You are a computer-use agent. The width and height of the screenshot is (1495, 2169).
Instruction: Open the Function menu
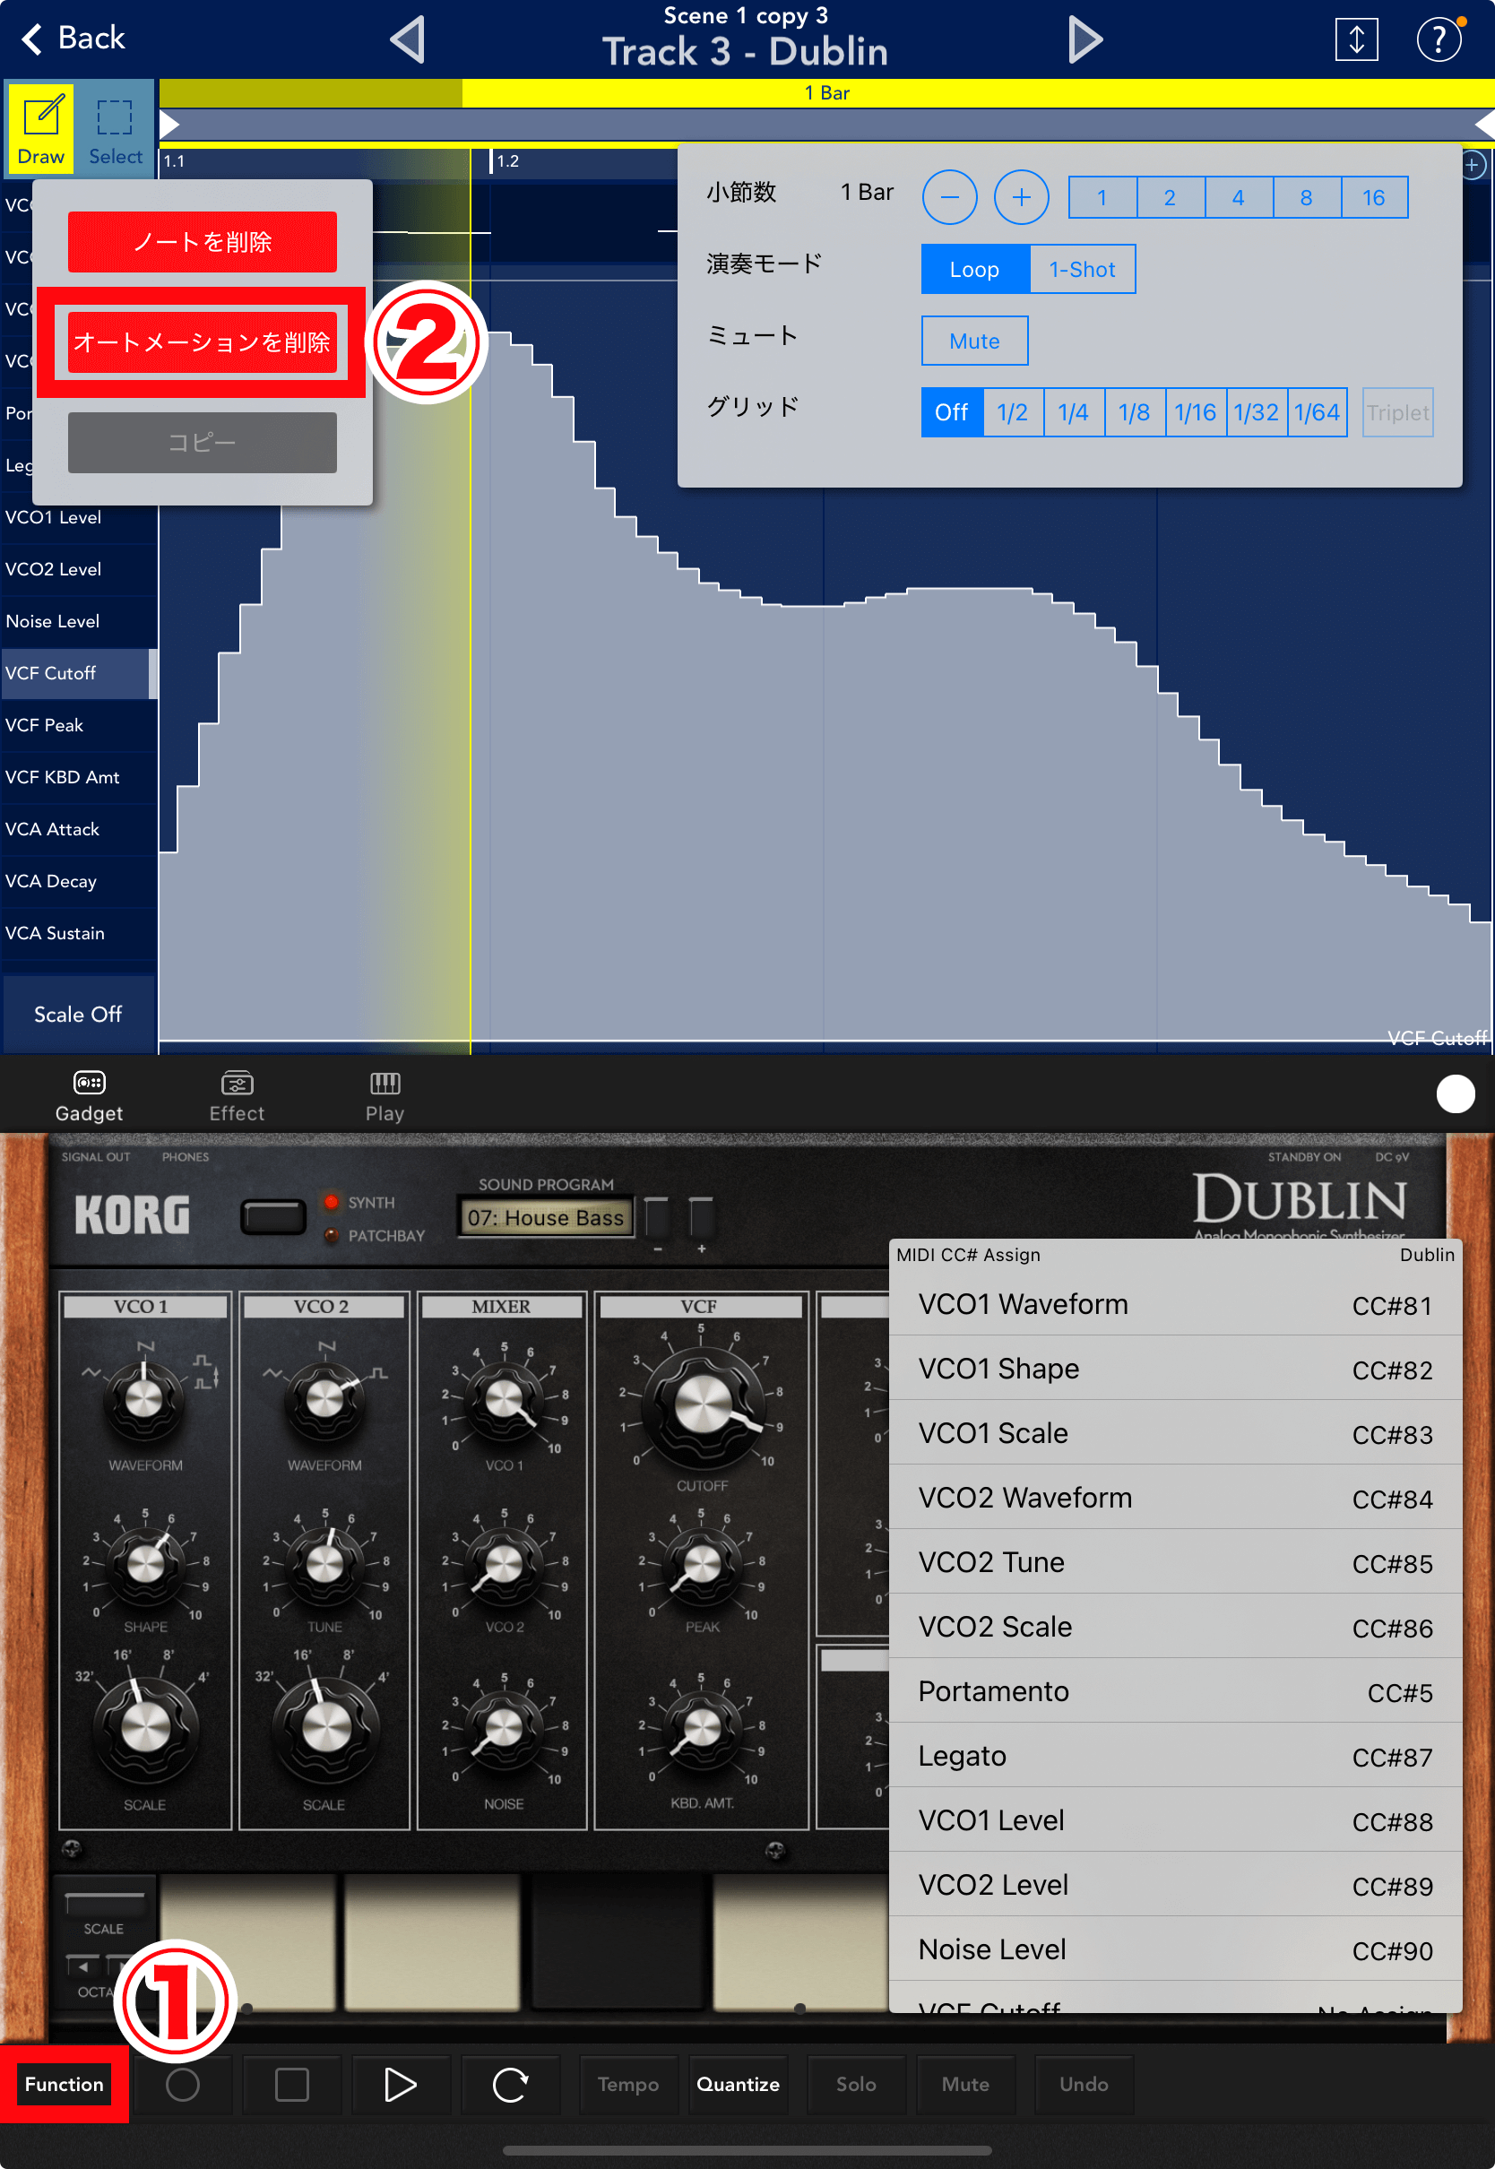tap(64, 2085)
